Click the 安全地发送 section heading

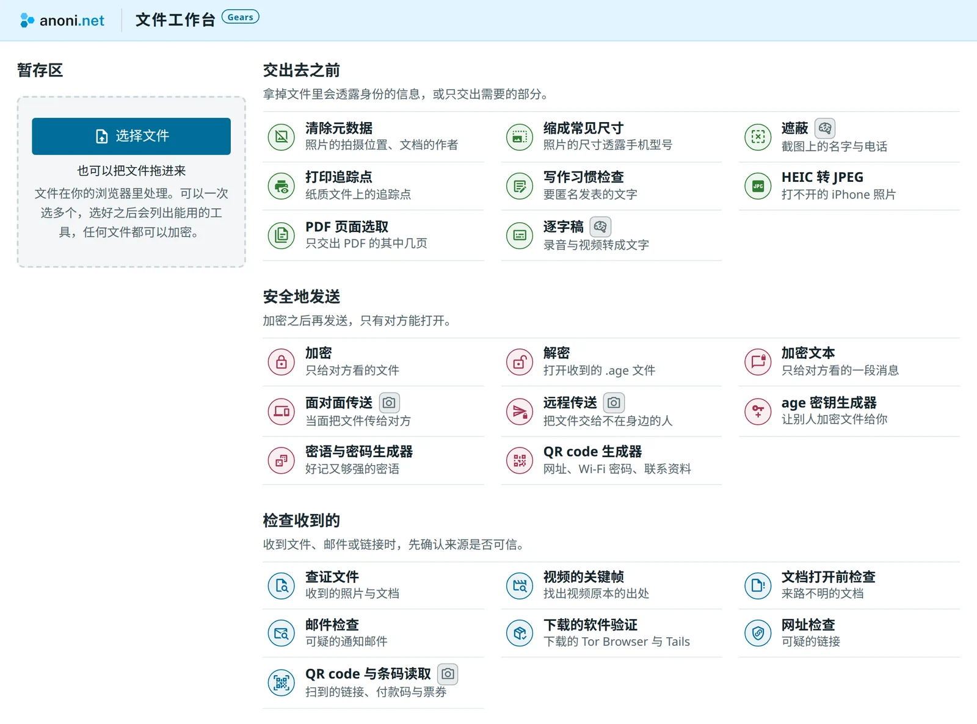[302, 297]
